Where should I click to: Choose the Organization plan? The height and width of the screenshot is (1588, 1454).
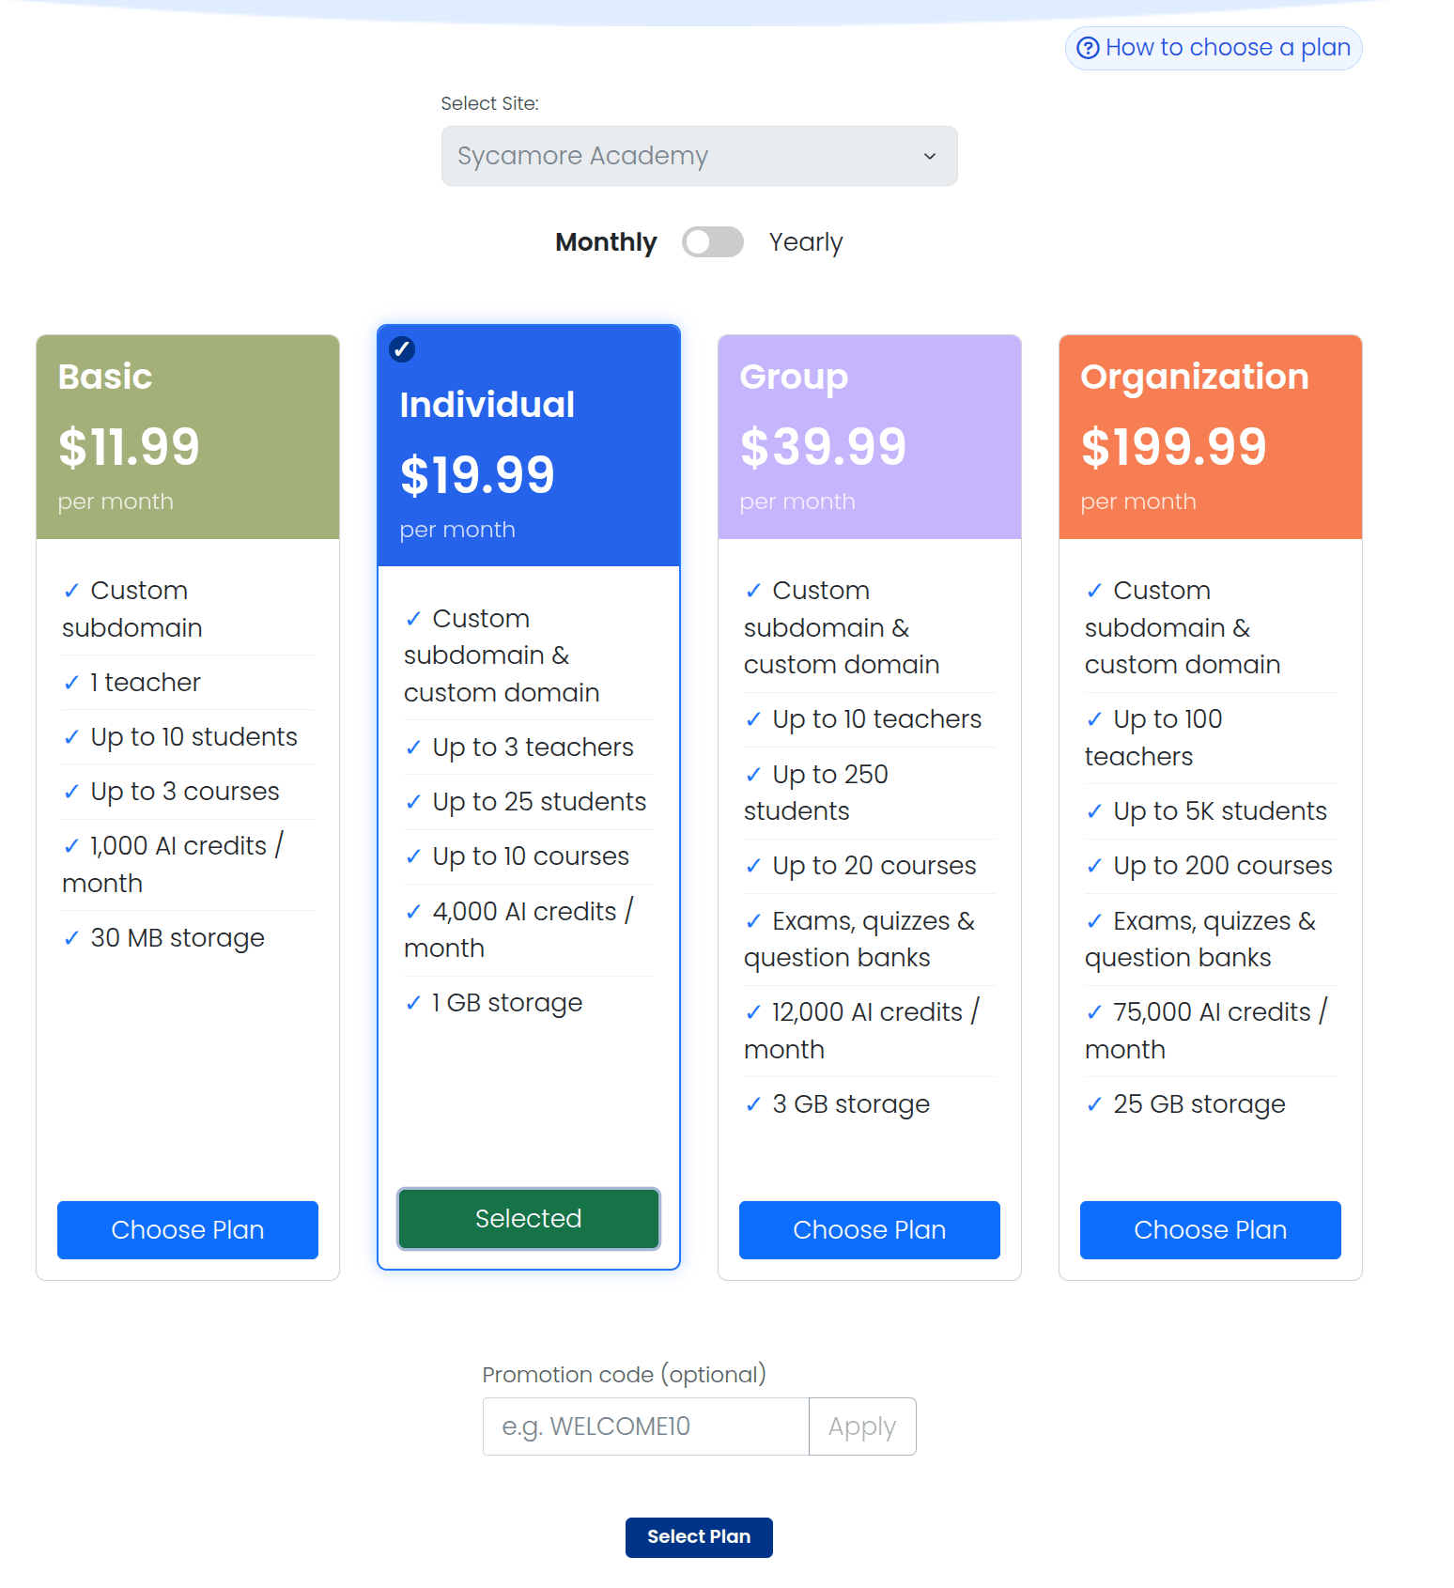coord(1211,1230)
